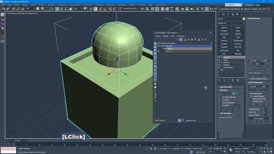The width and height of the screenshot is (274, 154).
Task: Enable the By Vertex checkbox
Action: pos(221,100)
